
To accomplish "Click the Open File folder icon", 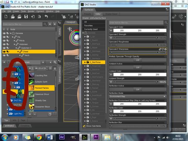I will click(13, 17).
